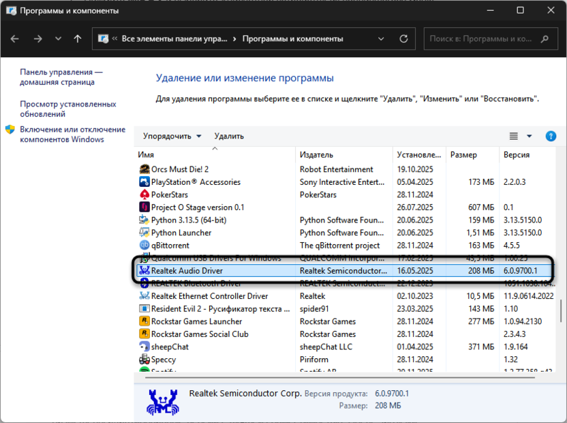Click the Python 3.13.5 program icon
Screen dimensions: 567x423
click(x=144, y=220)
